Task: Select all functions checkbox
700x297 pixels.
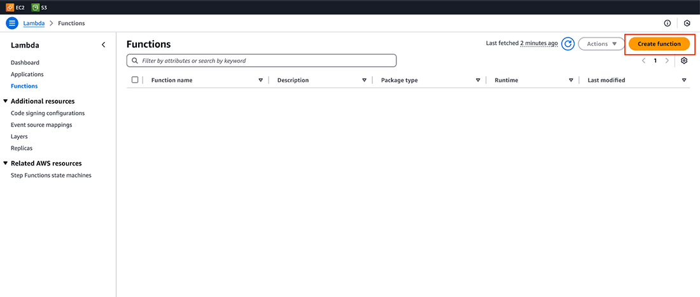Action: coord(135,80)
